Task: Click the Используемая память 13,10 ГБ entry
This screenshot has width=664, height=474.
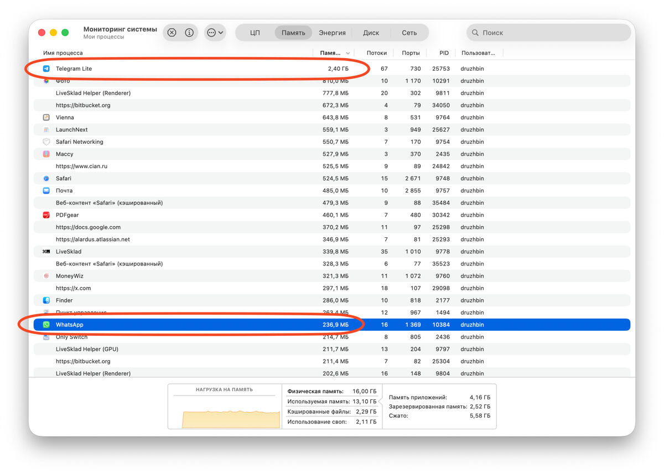Action: (332, 402)
